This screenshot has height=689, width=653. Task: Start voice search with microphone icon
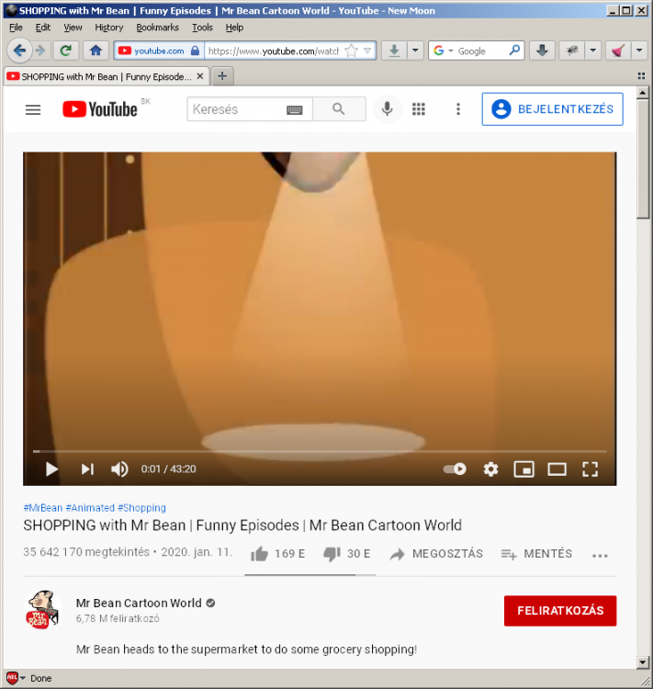[388, 109]
